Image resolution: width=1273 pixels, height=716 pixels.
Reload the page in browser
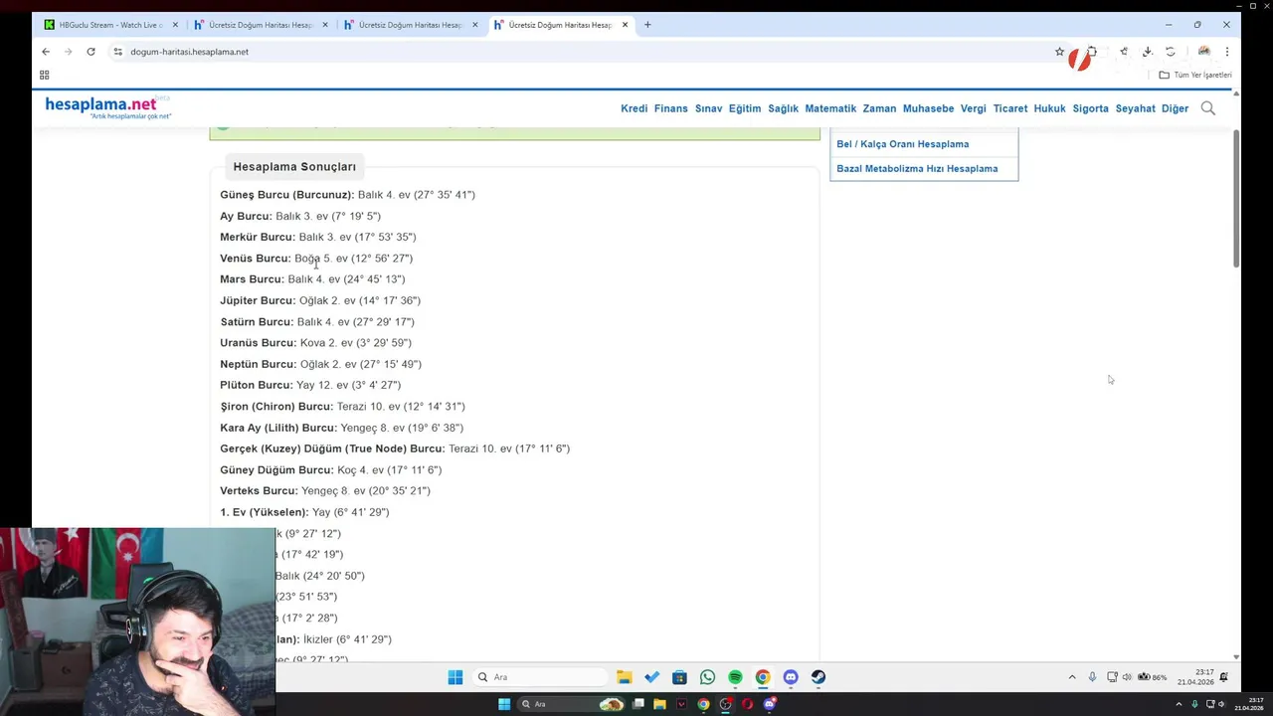pyautogui.click(x=91, y=52)
